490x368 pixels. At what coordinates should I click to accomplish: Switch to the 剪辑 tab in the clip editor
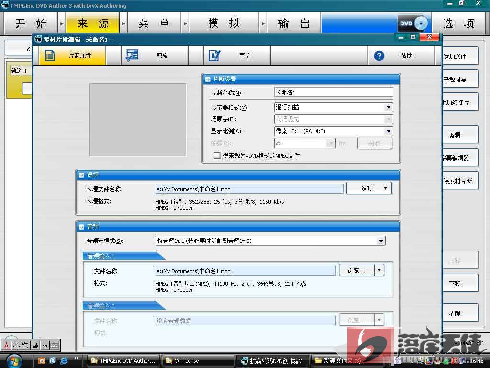pyautogui.click(x=155, y=56)
